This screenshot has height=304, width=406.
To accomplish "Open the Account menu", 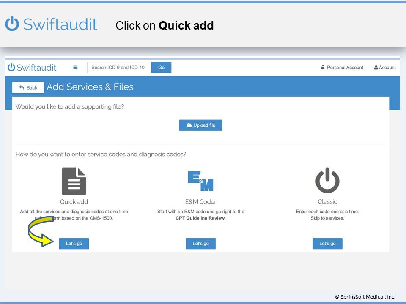I will 385,68.
